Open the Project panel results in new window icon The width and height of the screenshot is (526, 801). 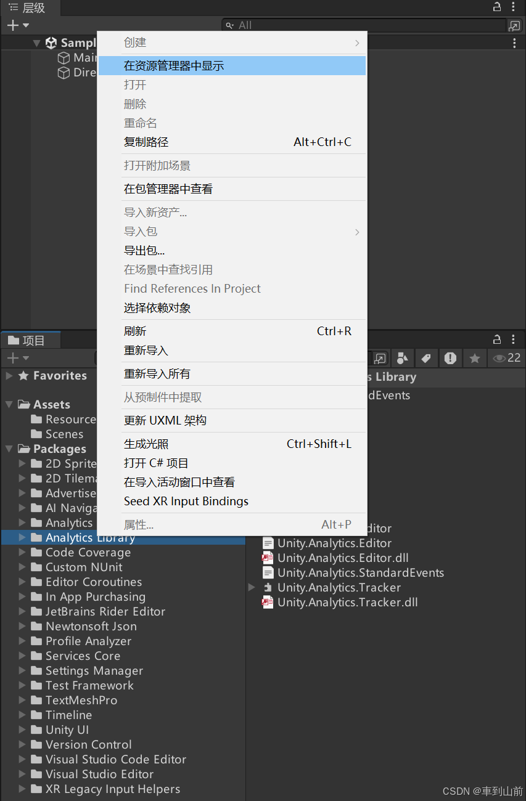[380, 358]
